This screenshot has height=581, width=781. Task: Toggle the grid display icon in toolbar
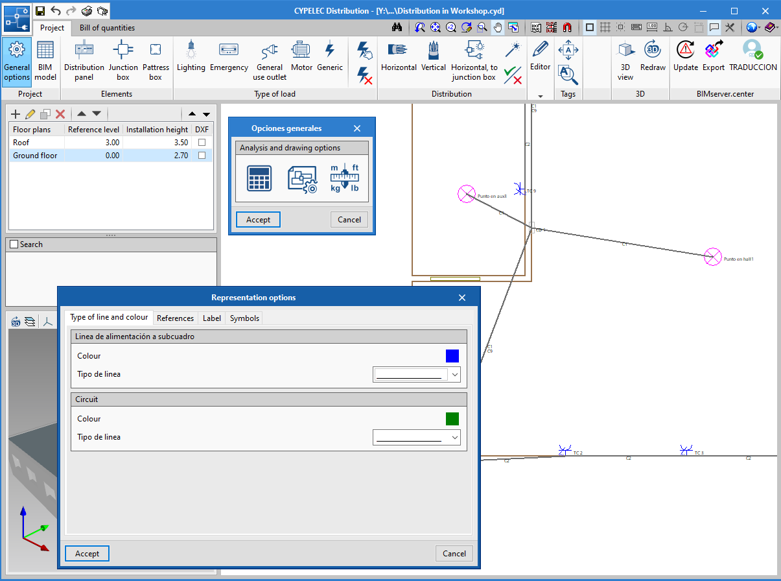coord(605,27)
